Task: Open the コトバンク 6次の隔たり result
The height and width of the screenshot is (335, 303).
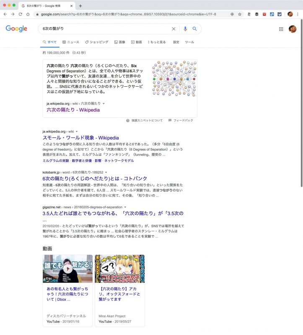Action: (95, 178)
